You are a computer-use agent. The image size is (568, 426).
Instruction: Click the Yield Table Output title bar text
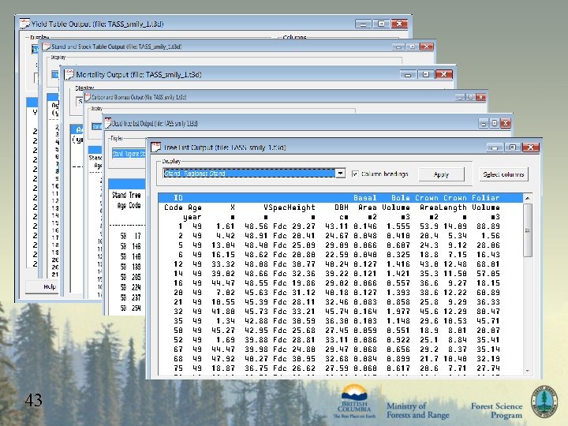(98, 24)
